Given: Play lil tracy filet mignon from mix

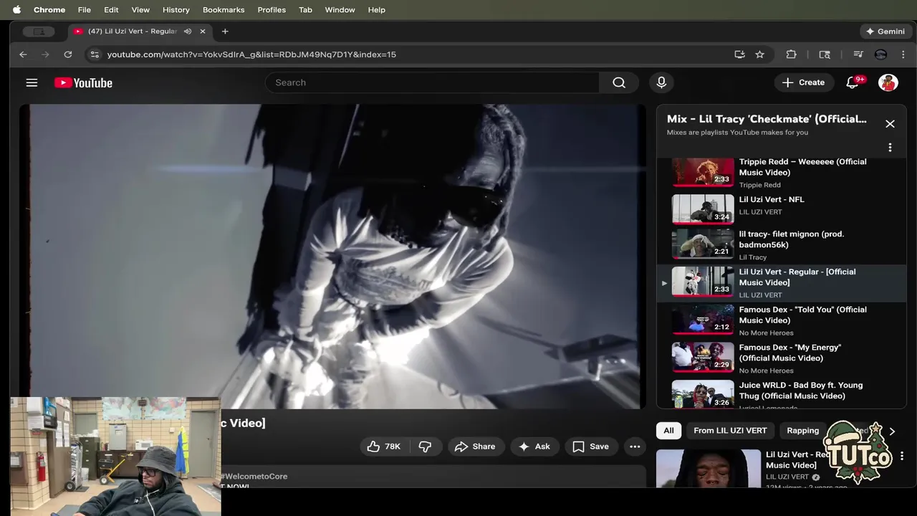Looking at the screenshot, I should 781,245.
